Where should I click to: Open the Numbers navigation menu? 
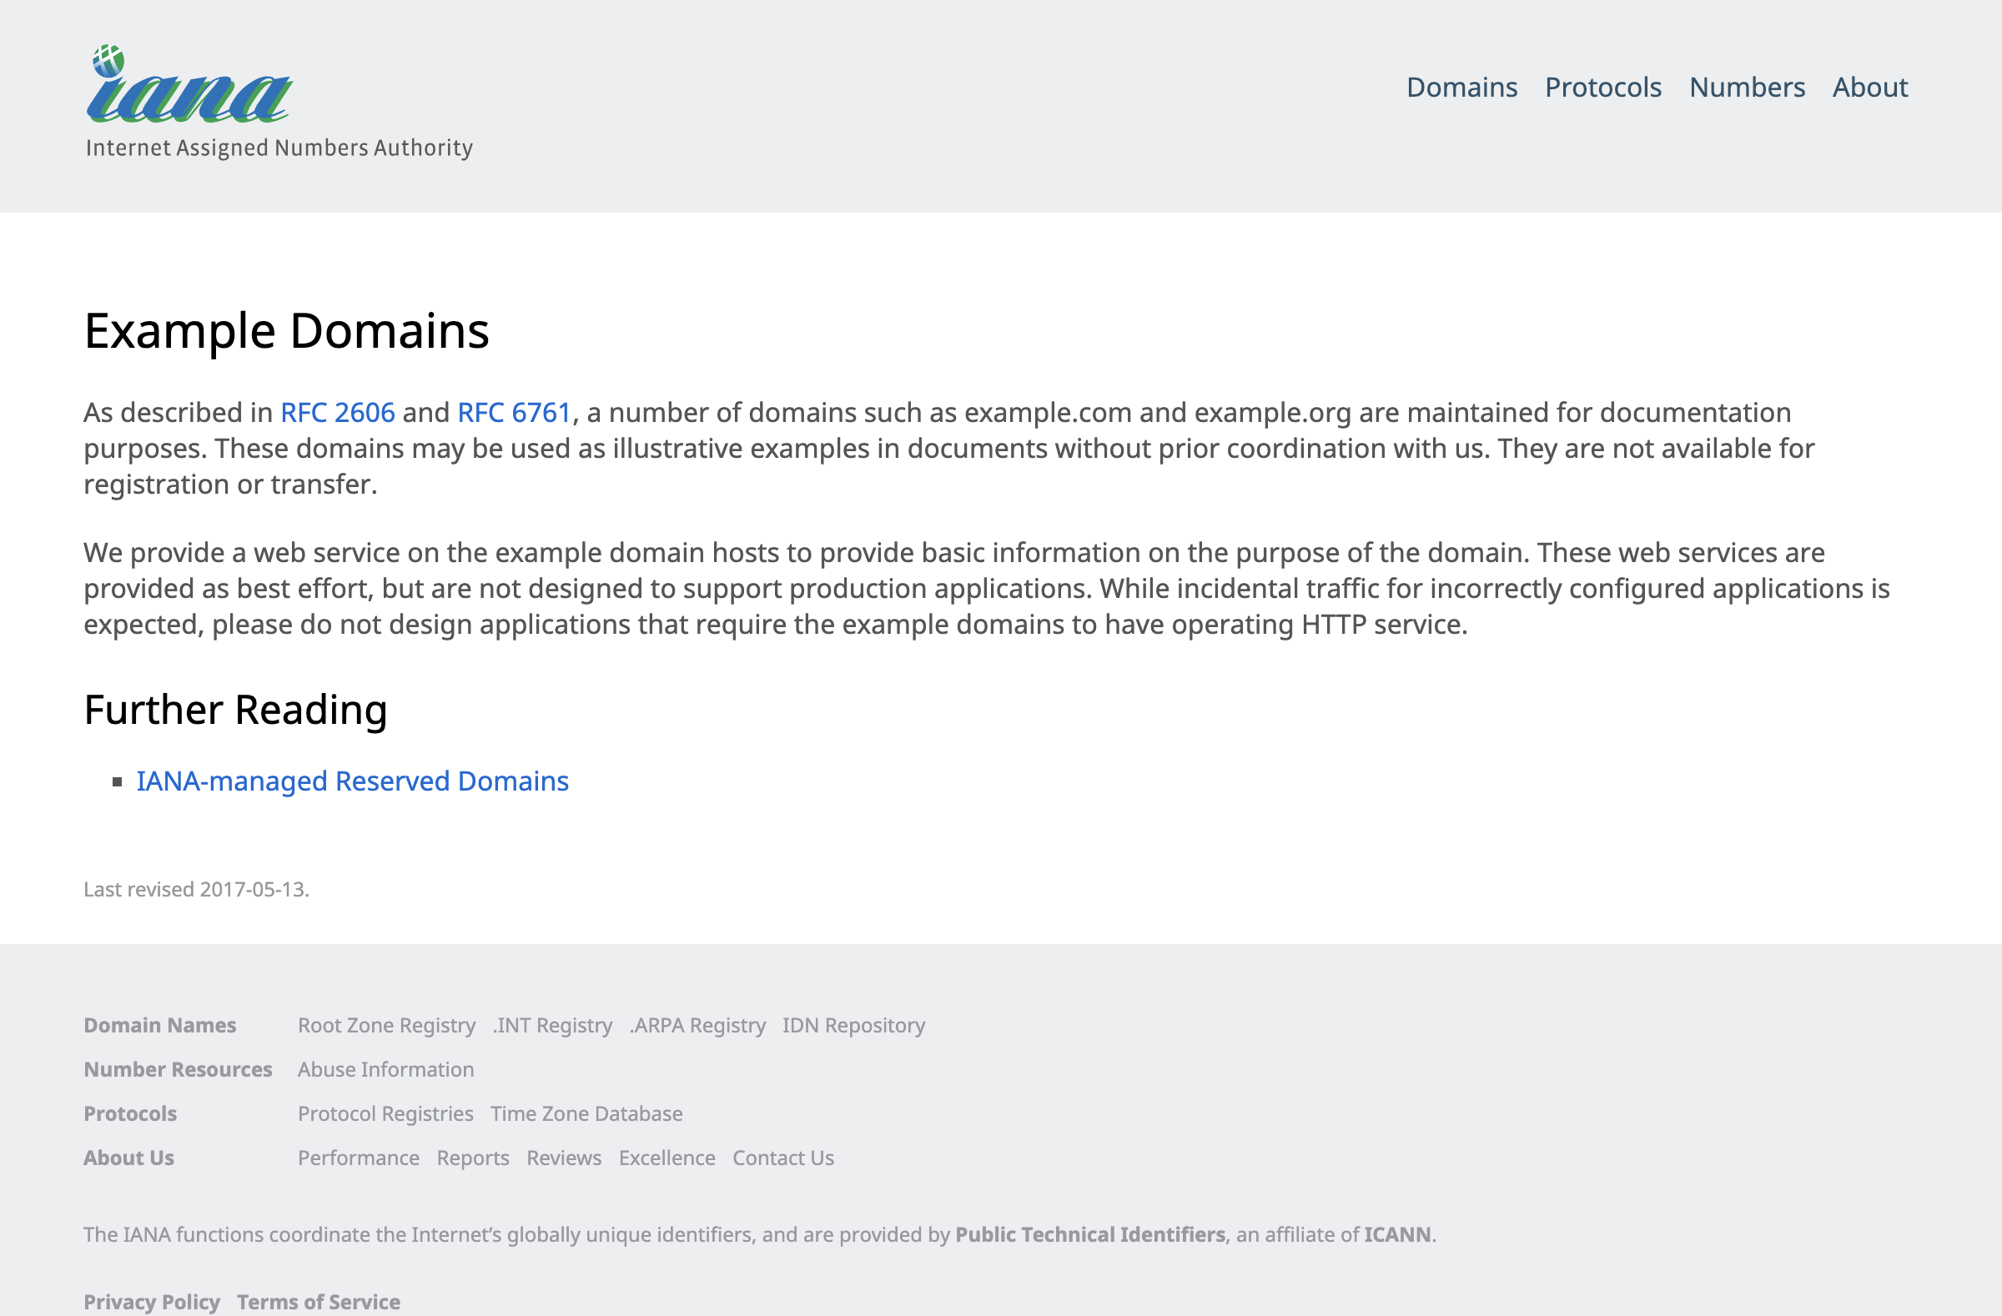point(1747,85)
